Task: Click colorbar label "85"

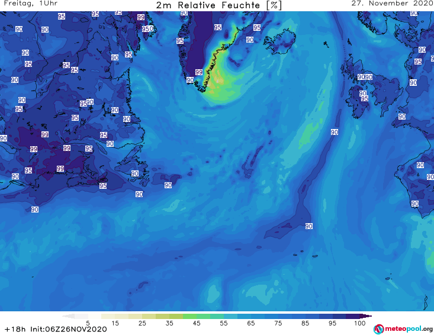Action: pyautogui.click(x=305, y=323)
